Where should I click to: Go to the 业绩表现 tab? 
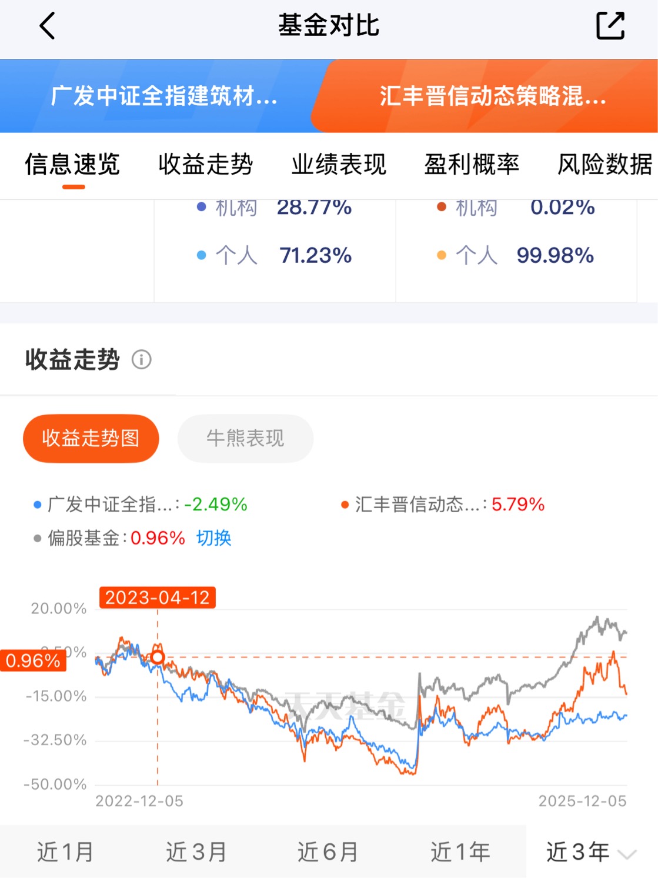[339, 165]
